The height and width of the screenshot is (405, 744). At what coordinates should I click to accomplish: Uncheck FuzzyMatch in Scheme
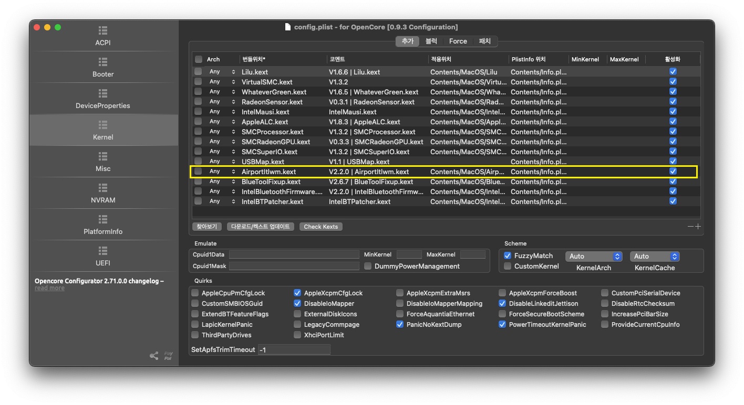click(508, 255)
